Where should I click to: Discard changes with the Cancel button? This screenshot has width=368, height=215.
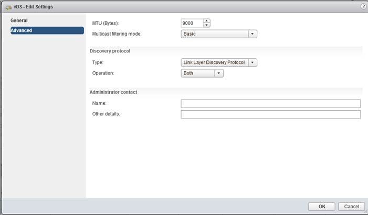point(351,207)
